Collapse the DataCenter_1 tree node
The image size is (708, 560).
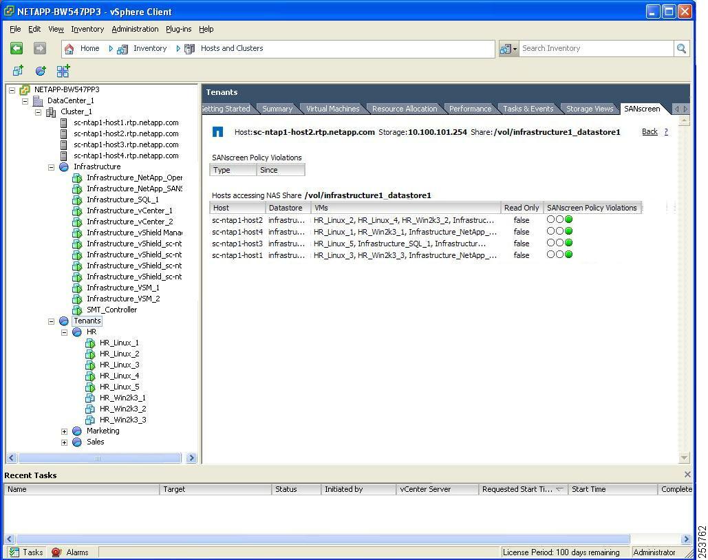point(25,100)
